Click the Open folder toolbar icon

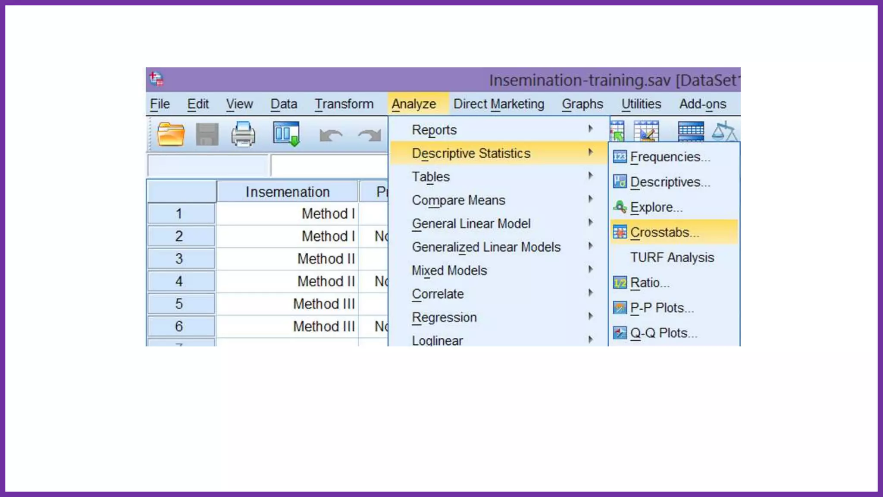point(171,134)
